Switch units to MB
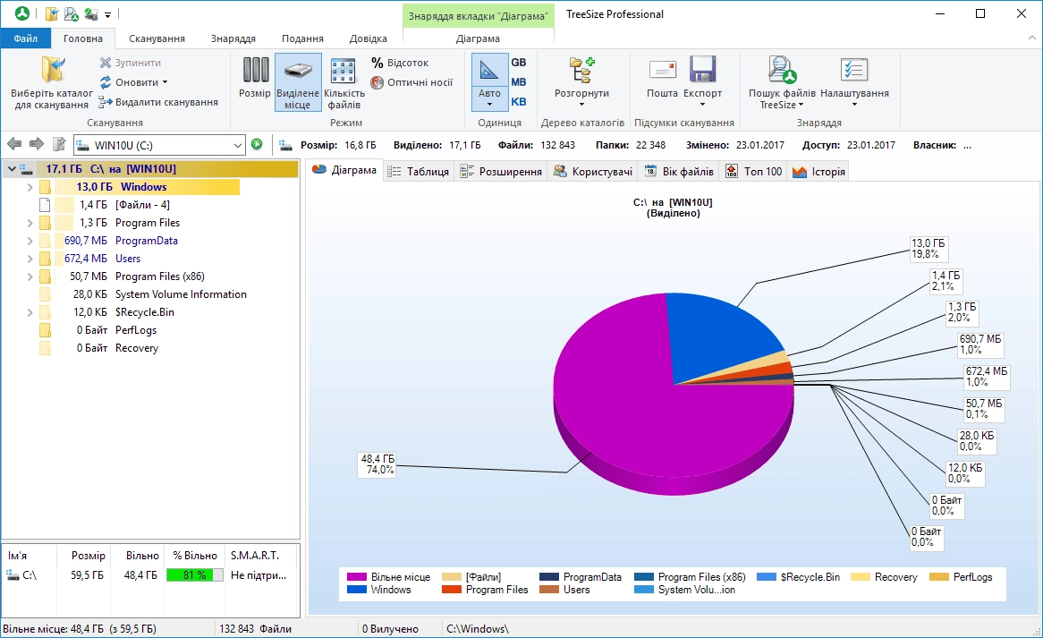This screenshot has height=638, width=1043. pyautogui.click(x=519, y=81)
